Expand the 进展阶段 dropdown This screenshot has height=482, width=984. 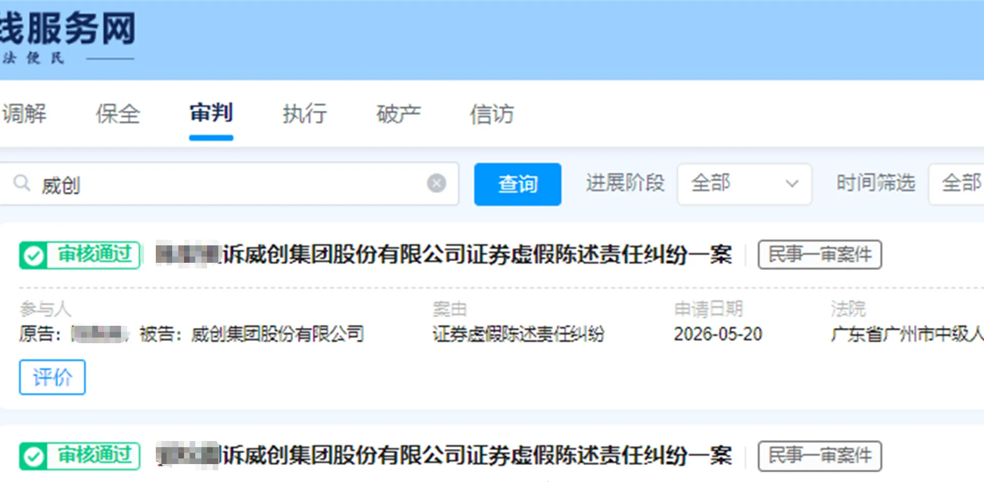coord(744,184)
